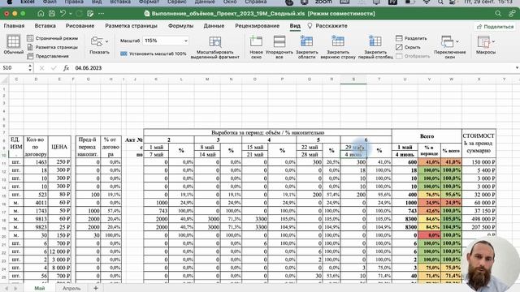Open the Разметка страницы ribbon tab
Screen dimensions: 520x292
(x=131, y=26)
